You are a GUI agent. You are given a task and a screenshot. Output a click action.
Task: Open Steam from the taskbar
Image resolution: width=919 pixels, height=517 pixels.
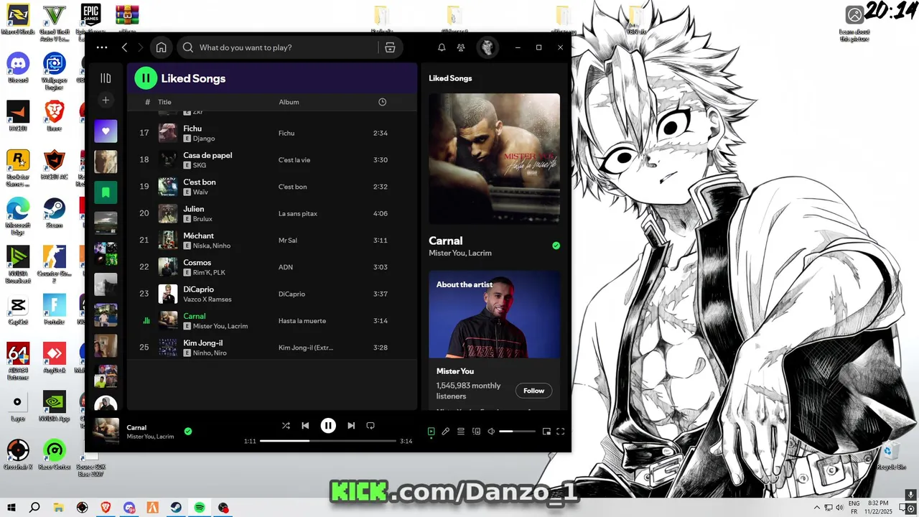point(176,508)
